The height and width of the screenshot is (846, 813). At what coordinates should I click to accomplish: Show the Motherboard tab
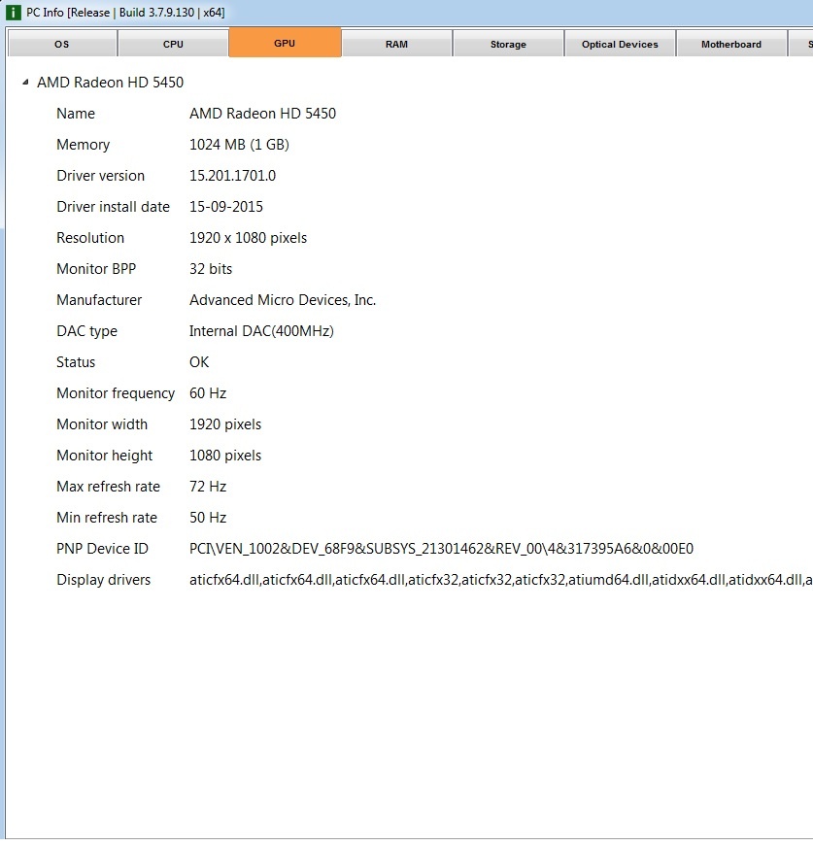730,44
